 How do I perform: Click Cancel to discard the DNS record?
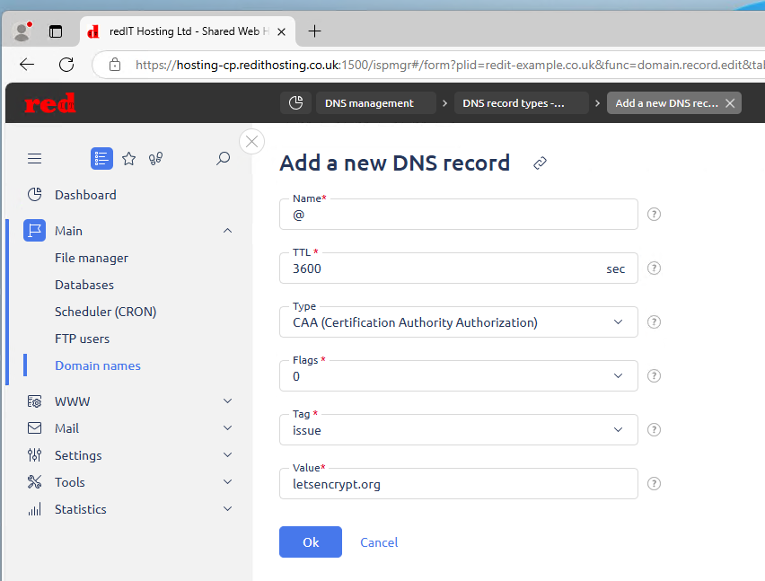(x=379, y=541)
